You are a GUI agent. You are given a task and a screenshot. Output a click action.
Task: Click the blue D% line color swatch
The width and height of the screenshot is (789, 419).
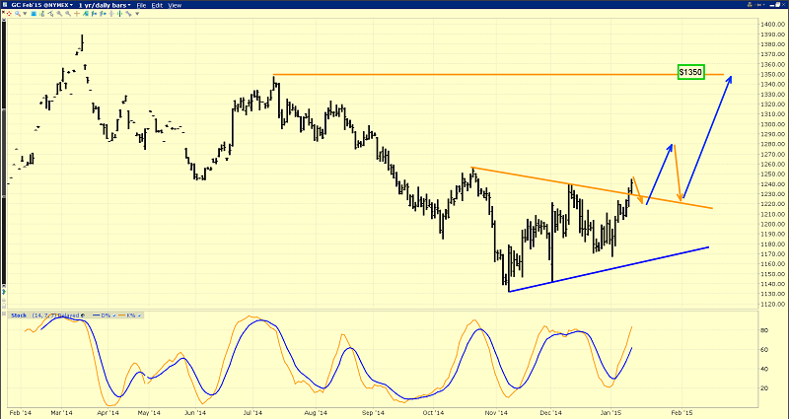click(96, 315)
